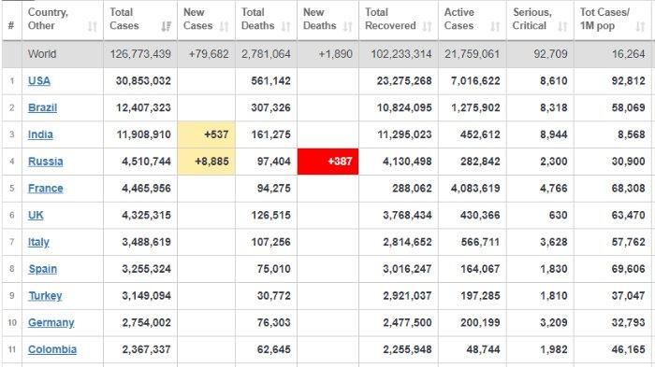Open the Russia country link
The height and width of the screenshot is (367, 655).
coord(46,162)
